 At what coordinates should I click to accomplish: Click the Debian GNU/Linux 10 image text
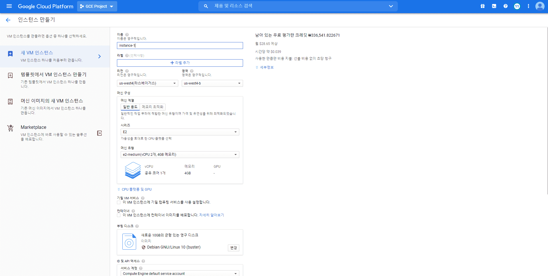[x=174, y=247]
